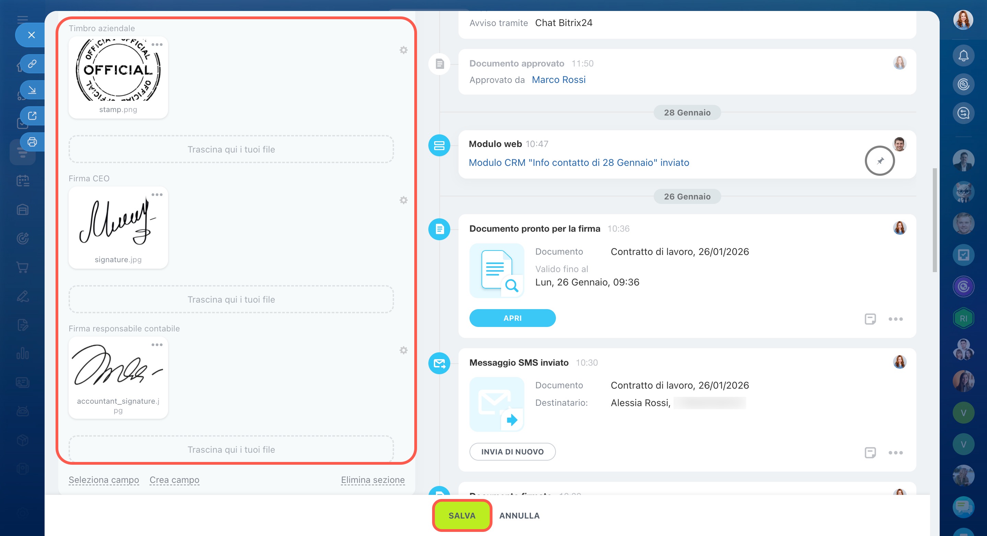The image size is (987, 536).
Task: Click the SALVA button
Action: [462, 515]
